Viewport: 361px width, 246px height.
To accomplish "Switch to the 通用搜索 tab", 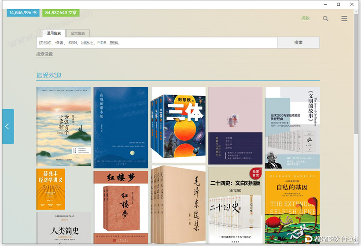I will pyautogui.click(x=54, y=33).
